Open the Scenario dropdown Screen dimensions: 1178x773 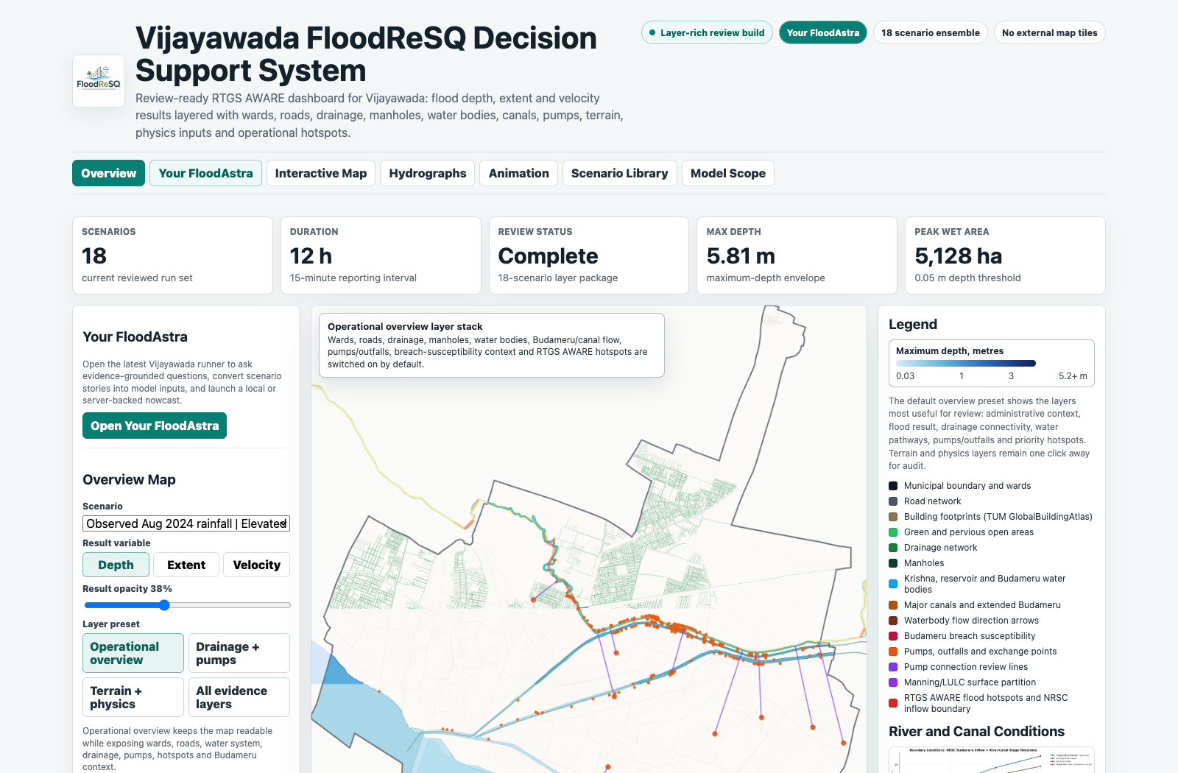186,523
